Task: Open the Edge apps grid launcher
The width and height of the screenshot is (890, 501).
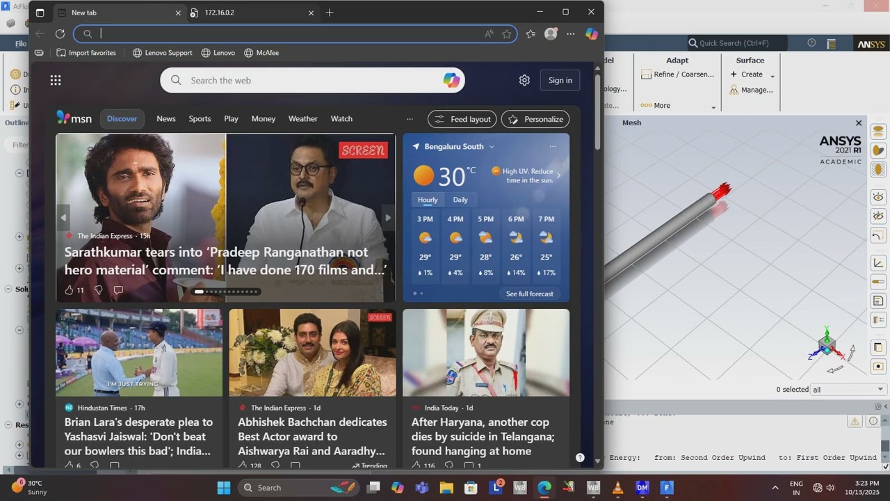Action: point(56,80)
